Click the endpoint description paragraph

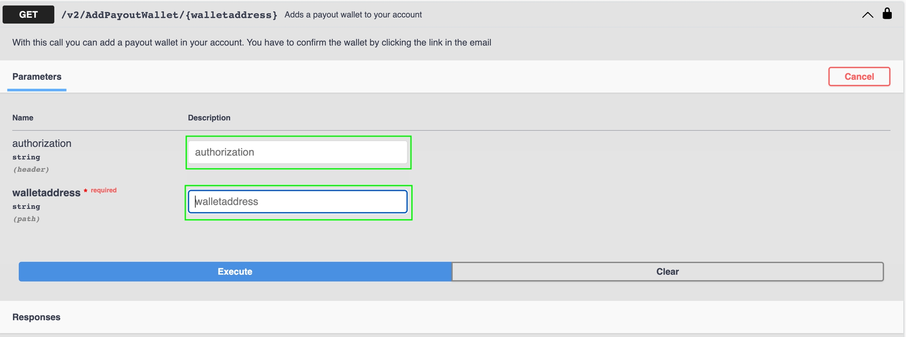pyautogui.click(x=252, y=42)
